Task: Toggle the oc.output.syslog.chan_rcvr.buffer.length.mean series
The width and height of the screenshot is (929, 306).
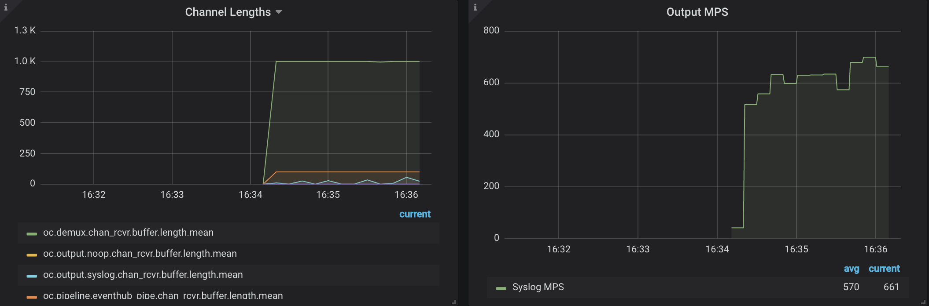Action: [x=143, y=275]
